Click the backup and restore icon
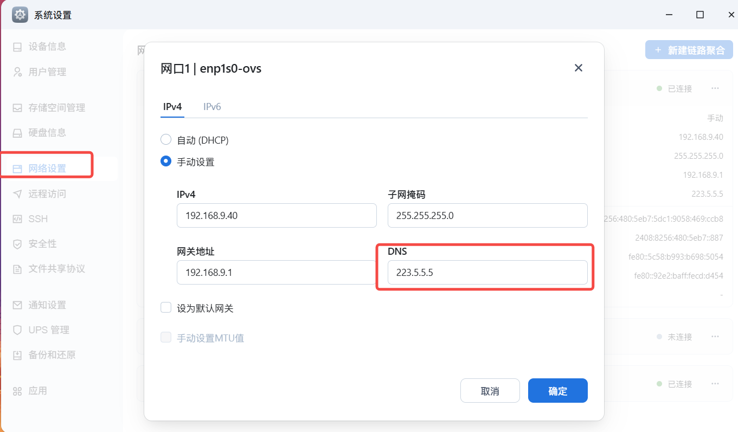The image size is (738, 432). 18,355
